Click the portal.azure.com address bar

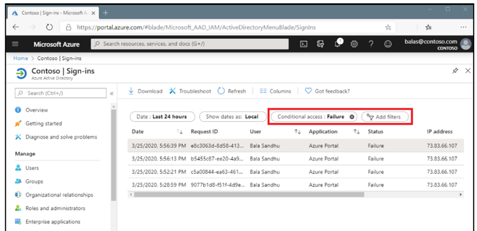tap(228, 28)
